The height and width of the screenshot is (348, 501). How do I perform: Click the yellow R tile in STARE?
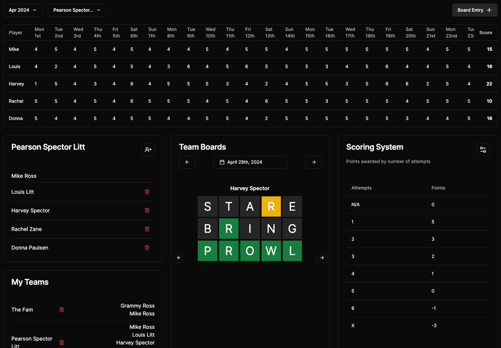tap(271, 207)
